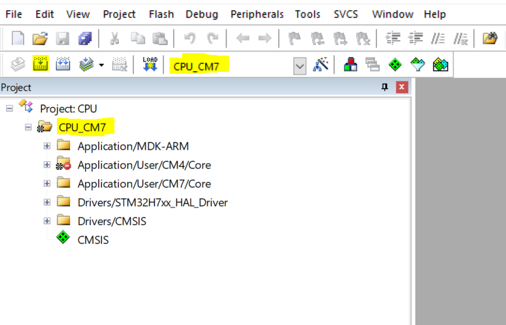Create a new file with the New icon
Viewport: 506px width, 325px height.
pyautogui.click(x=18, y=38)
